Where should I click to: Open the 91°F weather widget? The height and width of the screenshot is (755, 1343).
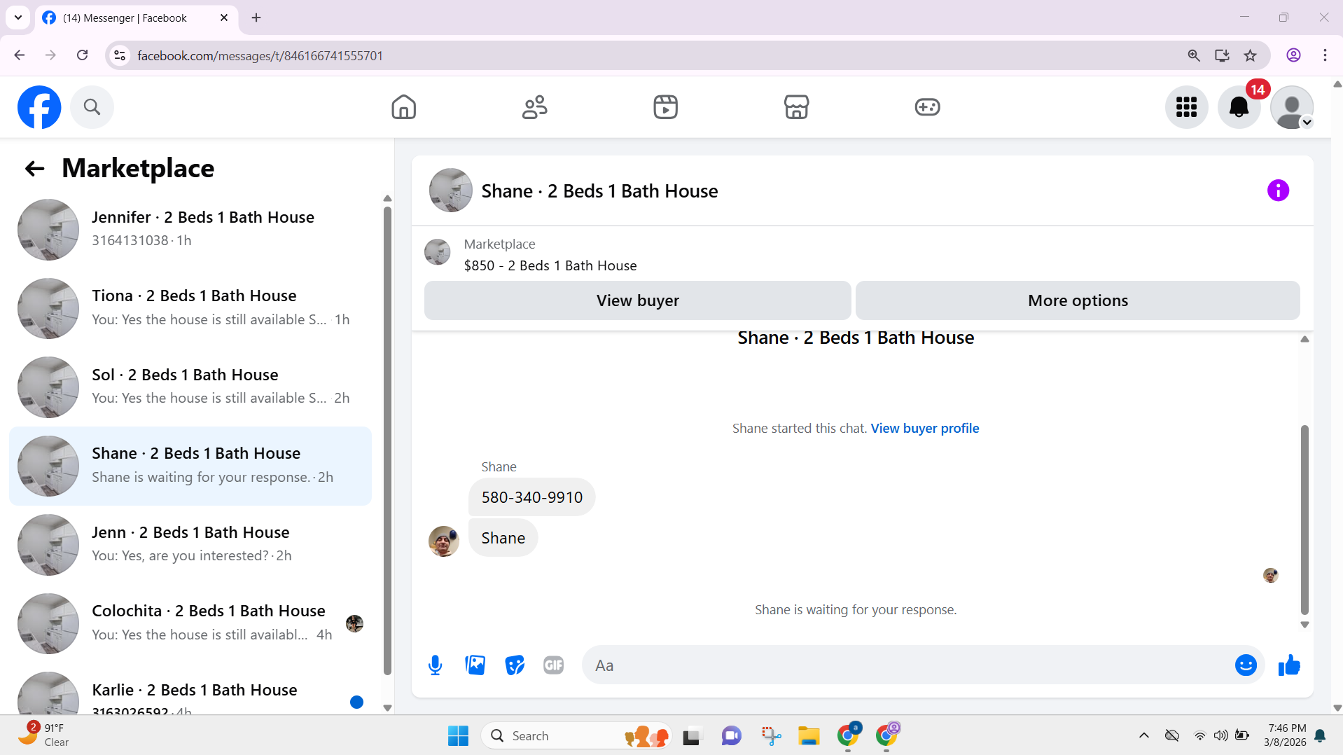(45, 735)
